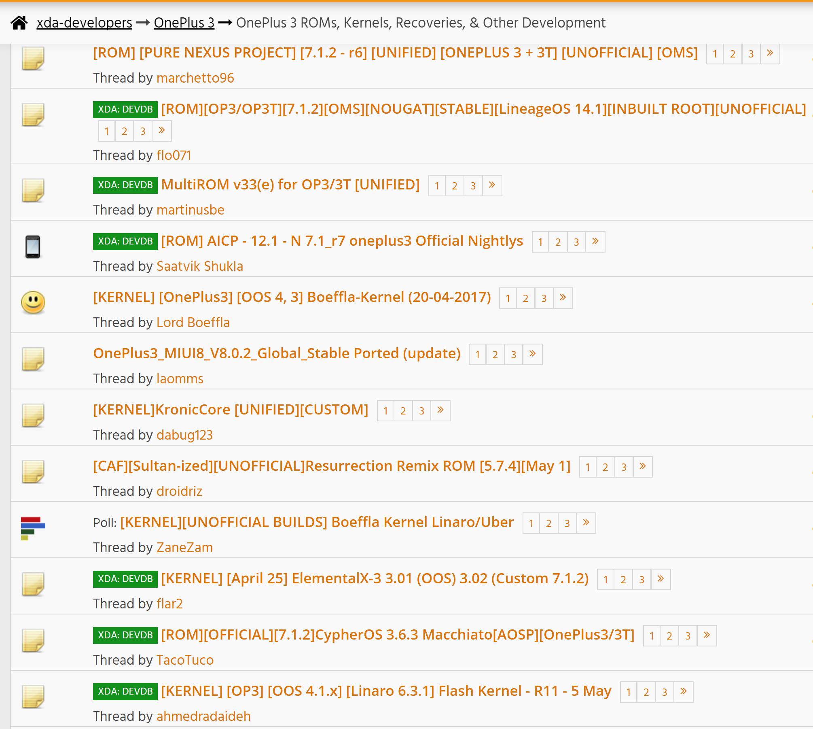Click note icon beside MultiROM v33(e) thread
The width and height of the screenshot is (813, 729).
click(33, 190)
